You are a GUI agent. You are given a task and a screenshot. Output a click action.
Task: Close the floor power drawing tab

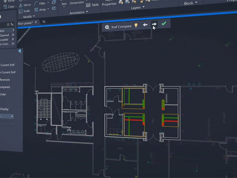pyautogui.click(x=36, y=22)
